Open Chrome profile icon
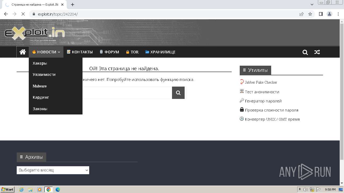 point(329,14)
